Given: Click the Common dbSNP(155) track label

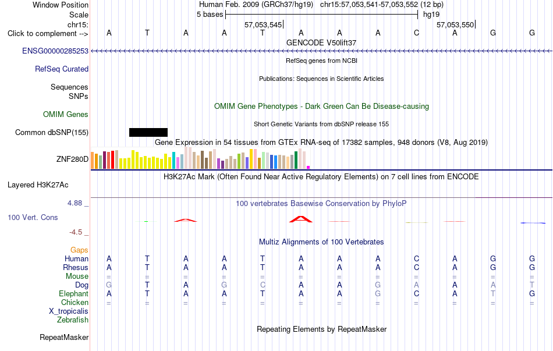Looking at the screenshot, I should click(52, 132).
